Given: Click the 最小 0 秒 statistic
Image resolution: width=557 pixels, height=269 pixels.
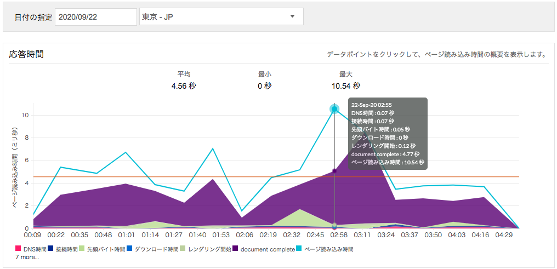Looking at the screenshot, I should click(x=265, y=80).
